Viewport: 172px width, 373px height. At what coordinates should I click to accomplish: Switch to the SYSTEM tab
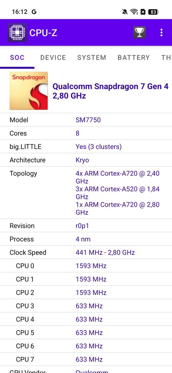[x=91, y=57]
